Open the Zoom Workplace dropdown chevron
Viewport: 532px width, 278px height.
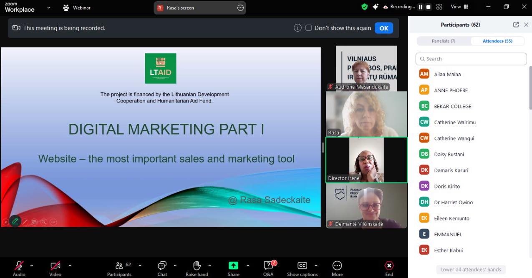point(49,8)
